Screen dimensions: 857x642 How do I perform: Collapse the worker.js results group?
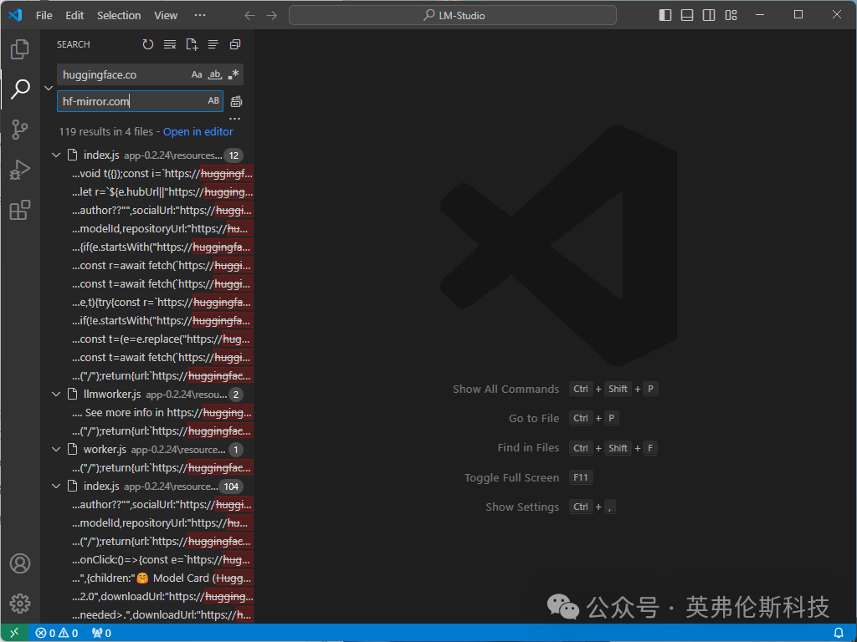(x=56, y=449)
